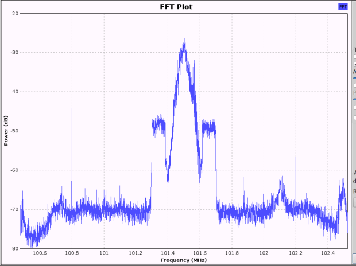The width and height of the screenshot is (356, 266).
Task: Click the 101.4 frequency tick label
Action: point(168,253)
